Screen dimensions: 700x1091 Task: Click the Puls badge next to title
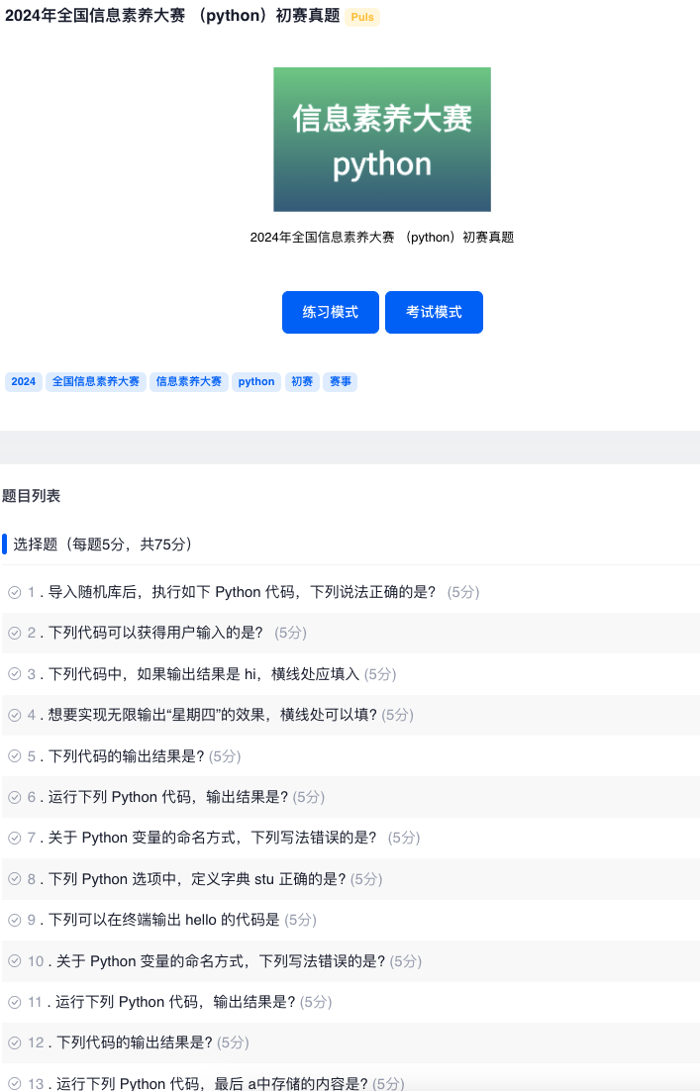tap(362, 17)
